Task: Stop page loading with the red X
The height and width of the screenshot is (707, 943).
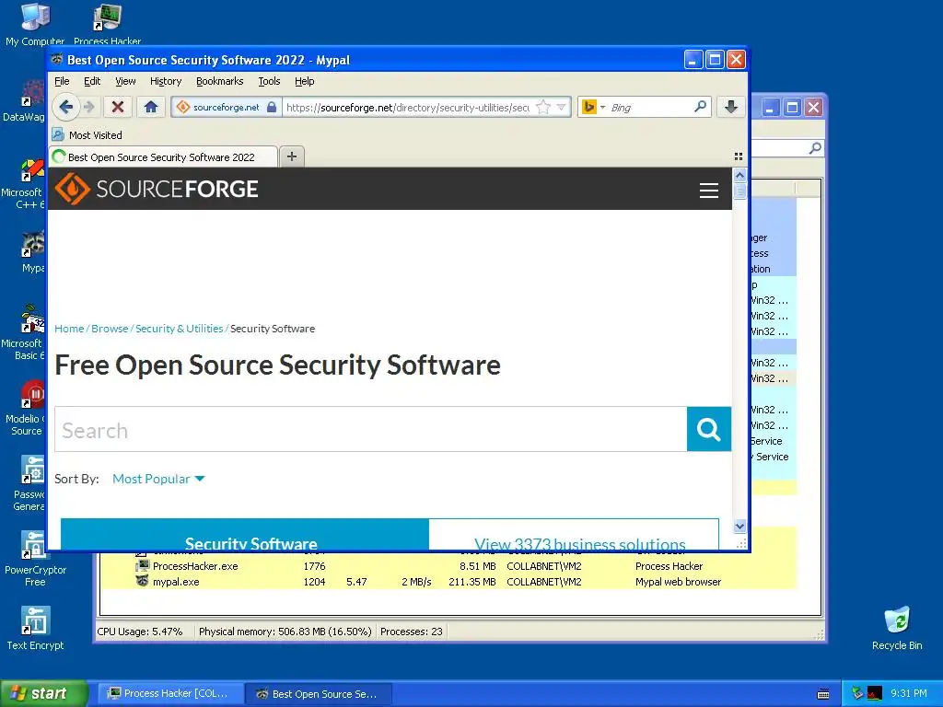Action: point(118,107)
